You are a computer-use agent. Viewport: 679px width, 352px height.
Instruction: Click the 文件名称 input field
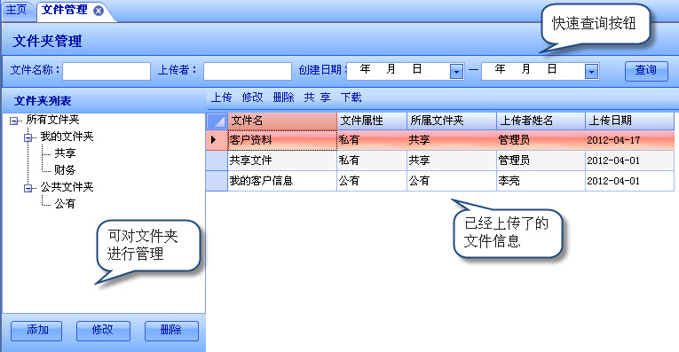pyautogui.click(x=107, y=71)
